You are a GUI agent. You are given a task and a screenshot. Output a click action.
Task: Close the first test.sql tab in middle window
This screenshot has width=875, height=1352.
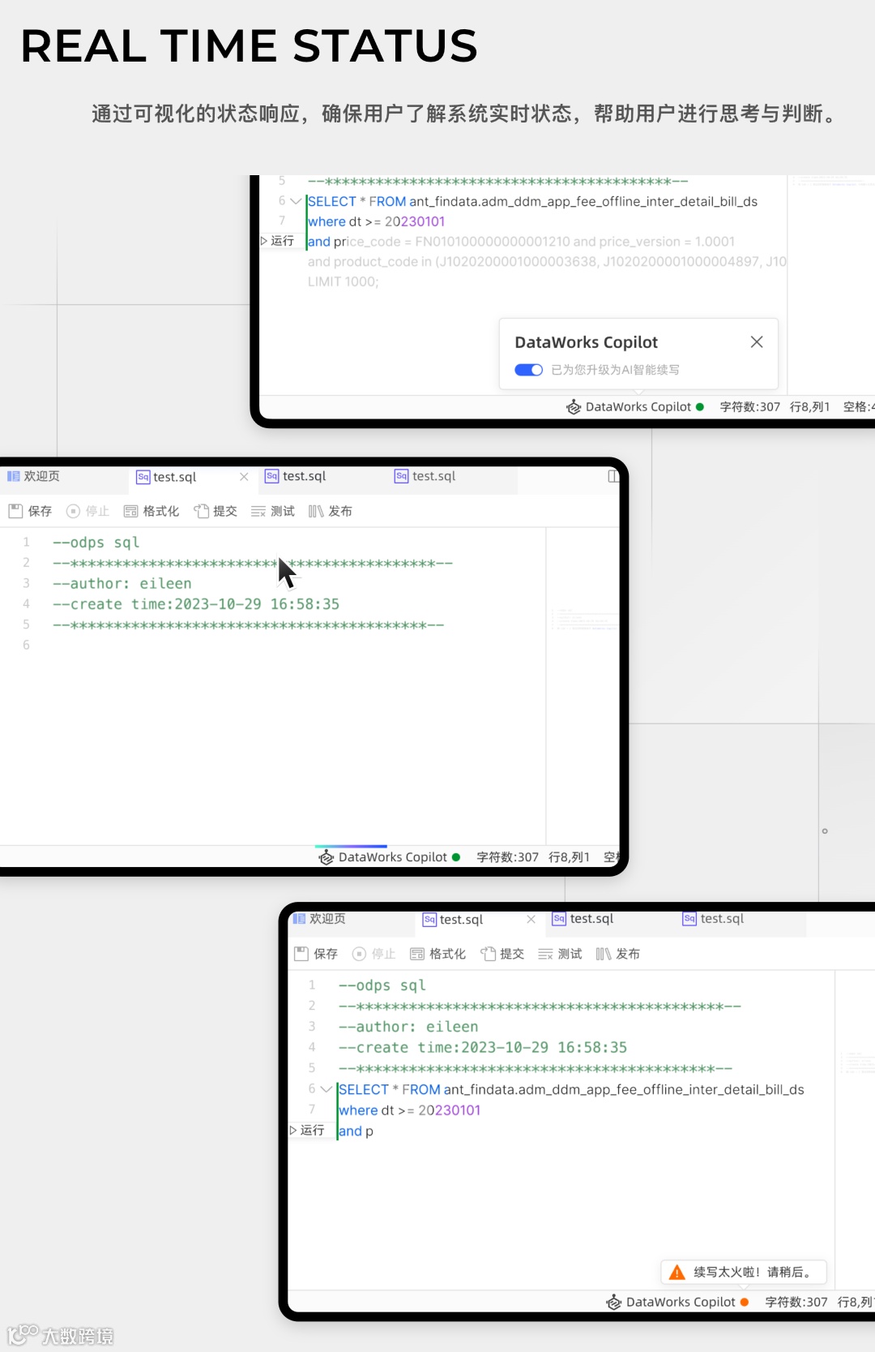[x=244, y=477]
